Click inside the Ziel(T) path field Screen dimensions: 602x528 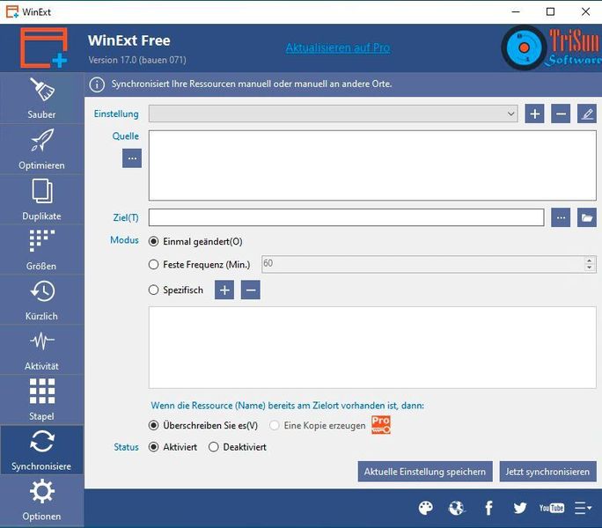coord(346,217)
